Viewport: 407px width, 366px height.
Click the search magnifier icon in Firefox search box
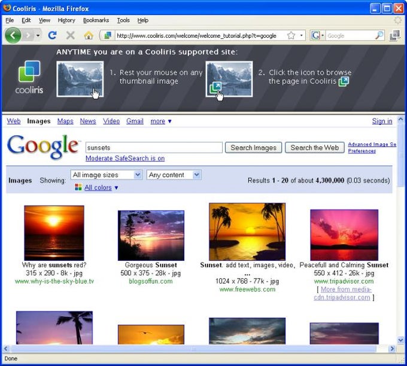tap(379, 36)
